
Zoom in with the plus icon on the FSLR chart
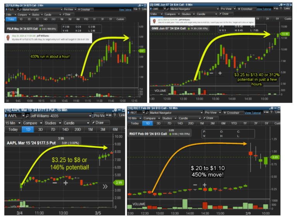76,75
